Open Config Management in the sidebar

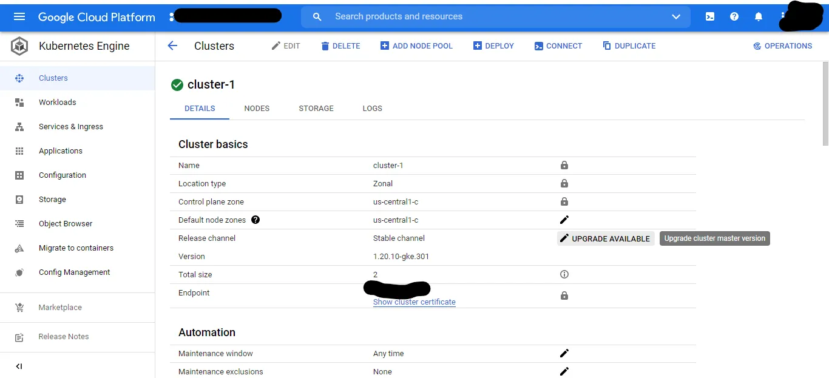click(x=74, y=272)
